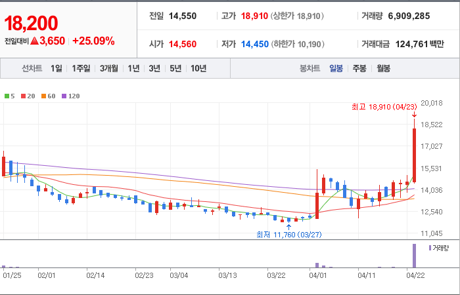Click the 선차트 label
The height and width of the screenshot is (295, 460).
click(32, 68)
